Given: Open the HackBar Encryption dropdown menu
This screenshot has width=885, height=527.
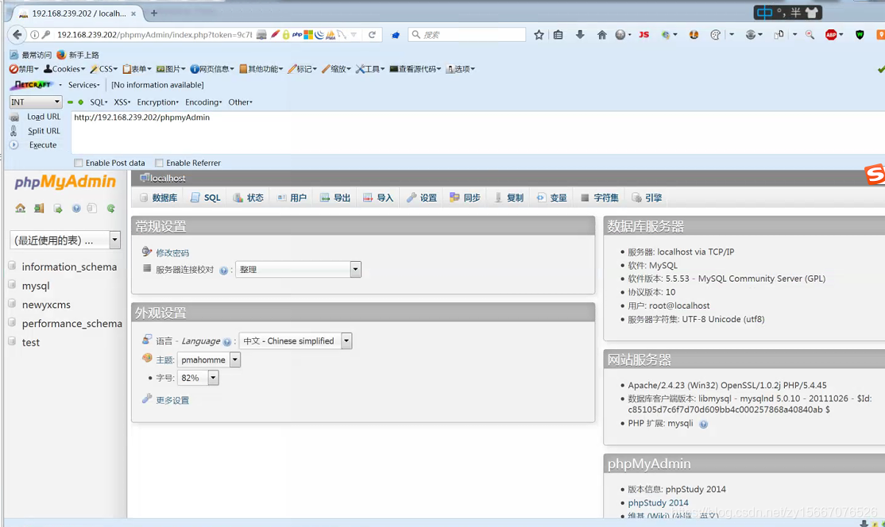Looking at the screenshot, I should (157, 102).
